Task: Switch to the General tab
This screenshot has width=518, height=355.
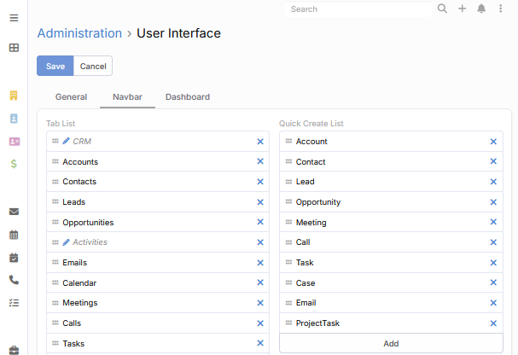Action: pos(71,97)
